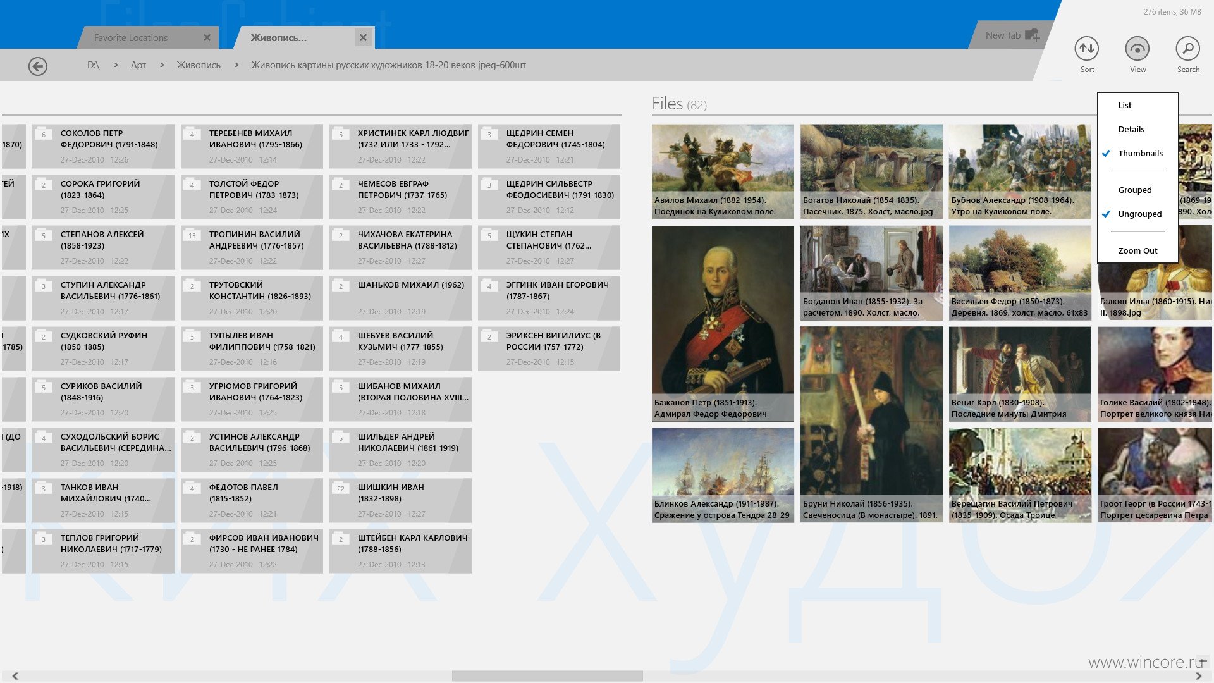
Task: Open folder ЧЕМЕСОВ ЕВГРАФ ПЕТРОВИЧ
Action: click(400, 197)
